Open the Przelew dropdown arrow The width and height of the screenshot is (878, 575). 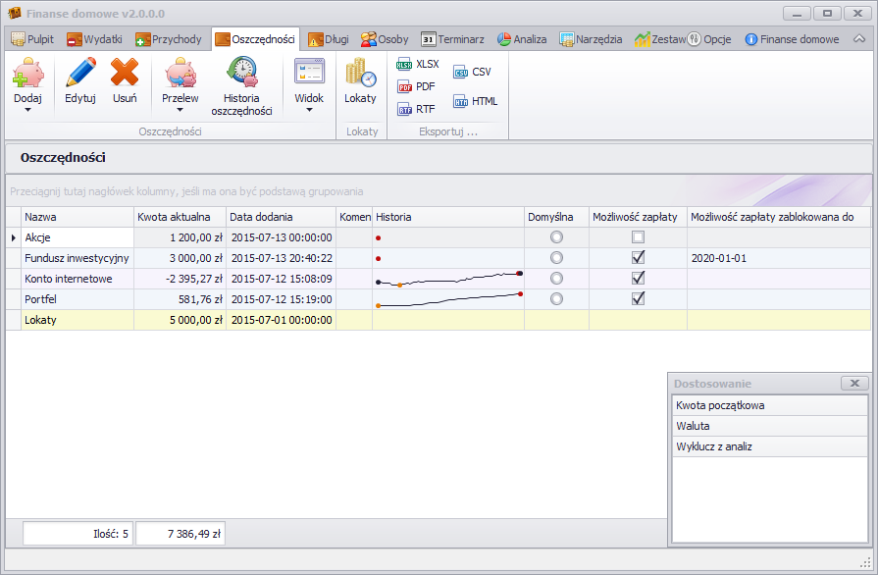coord(180,110)
